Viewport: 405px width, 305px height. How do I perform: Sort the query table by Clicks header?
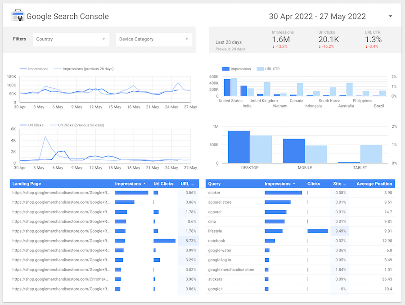point(314,184)
